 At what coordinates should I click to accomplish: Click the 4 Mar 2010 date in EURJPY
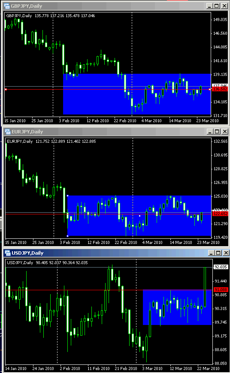tap(152, 242)
